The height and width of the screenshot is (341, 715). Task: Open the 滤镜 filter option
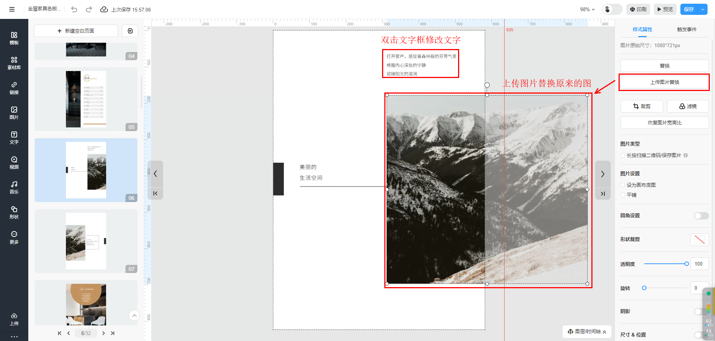[687, 106]
